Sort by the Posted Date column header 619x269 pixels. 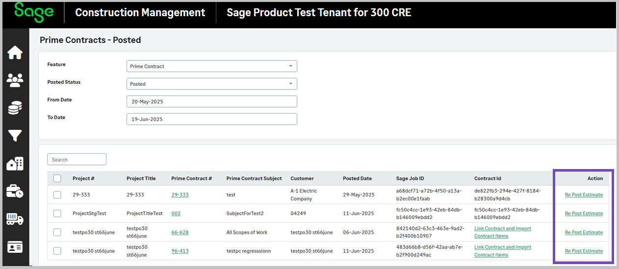pyautogui.click(x=357, y=178)
